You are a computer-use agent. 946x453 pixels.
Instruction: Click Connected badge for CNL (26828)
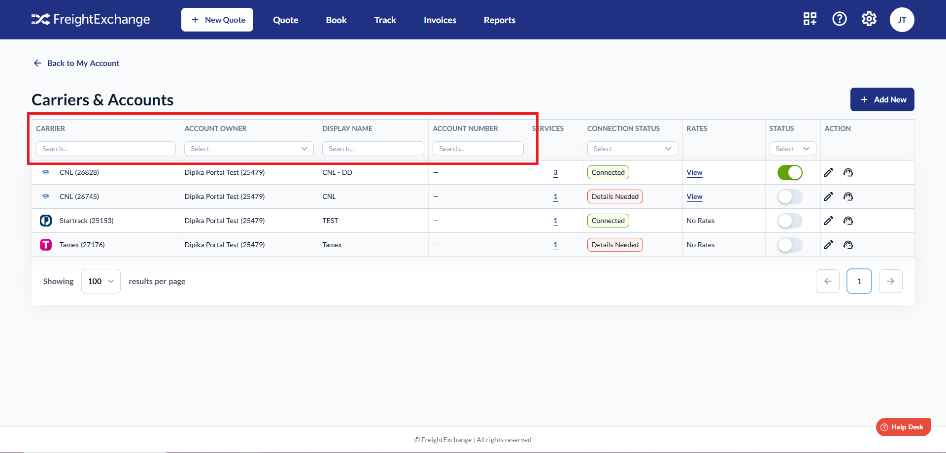tap(608, 172)
